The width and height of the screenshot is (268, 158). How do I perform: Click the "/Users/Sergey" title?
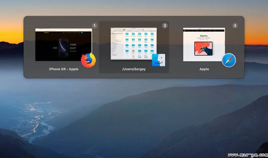(134, 69)
